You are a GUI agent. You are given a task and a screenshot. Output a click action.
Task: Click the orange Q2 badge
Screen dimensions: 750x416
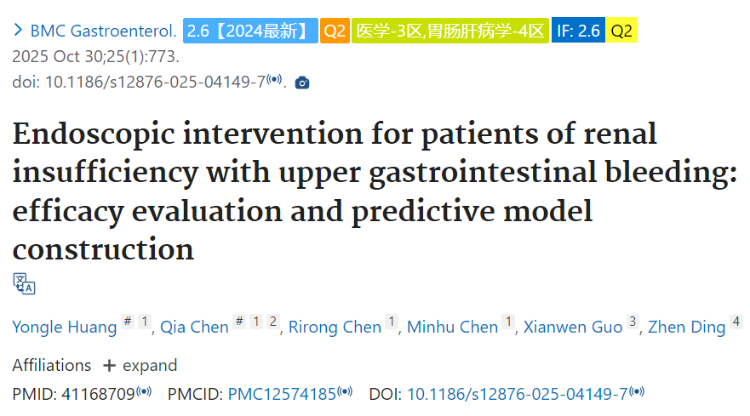tap(335, 31)
